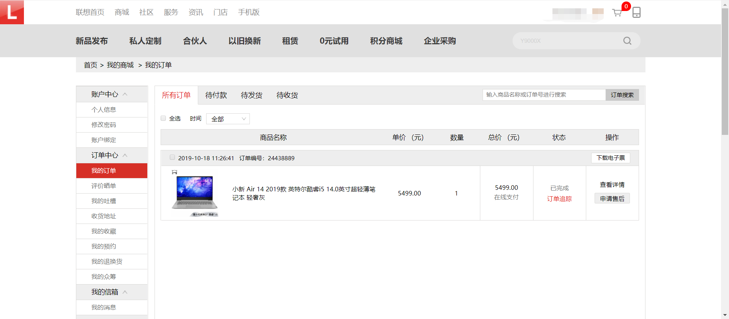Screen dimensions: 729x319
Task: Open 商城 in top menu
Action: click(x=122, y=12)
